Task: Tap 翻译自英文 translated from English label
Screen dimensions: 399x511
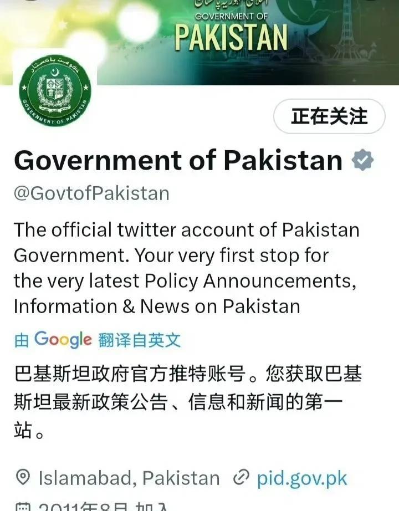Action: coord(139,340)
